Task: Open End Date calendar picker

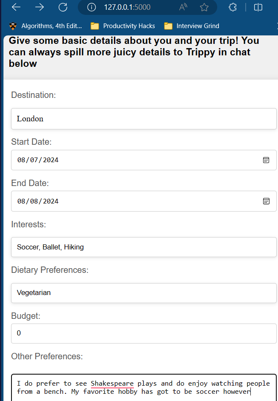Action: pyautogui.click(x=266, y=201)
